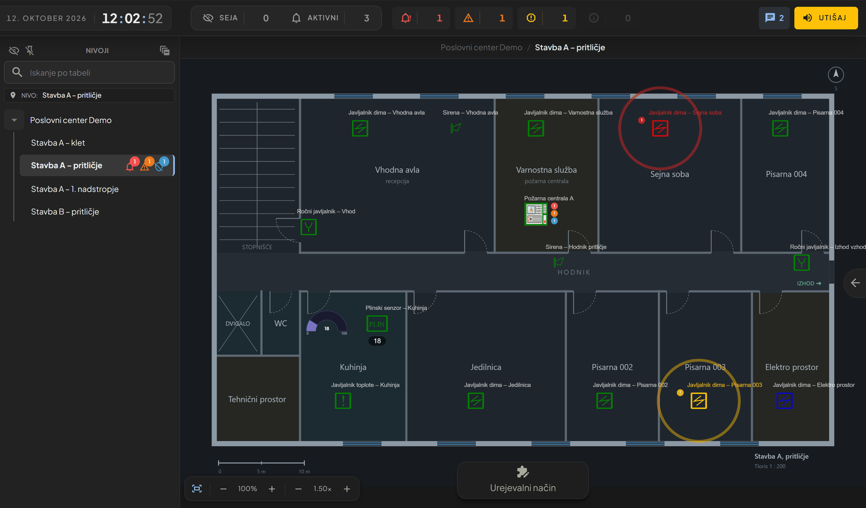Select Stavba A – 1. nadstropje level

75,189
